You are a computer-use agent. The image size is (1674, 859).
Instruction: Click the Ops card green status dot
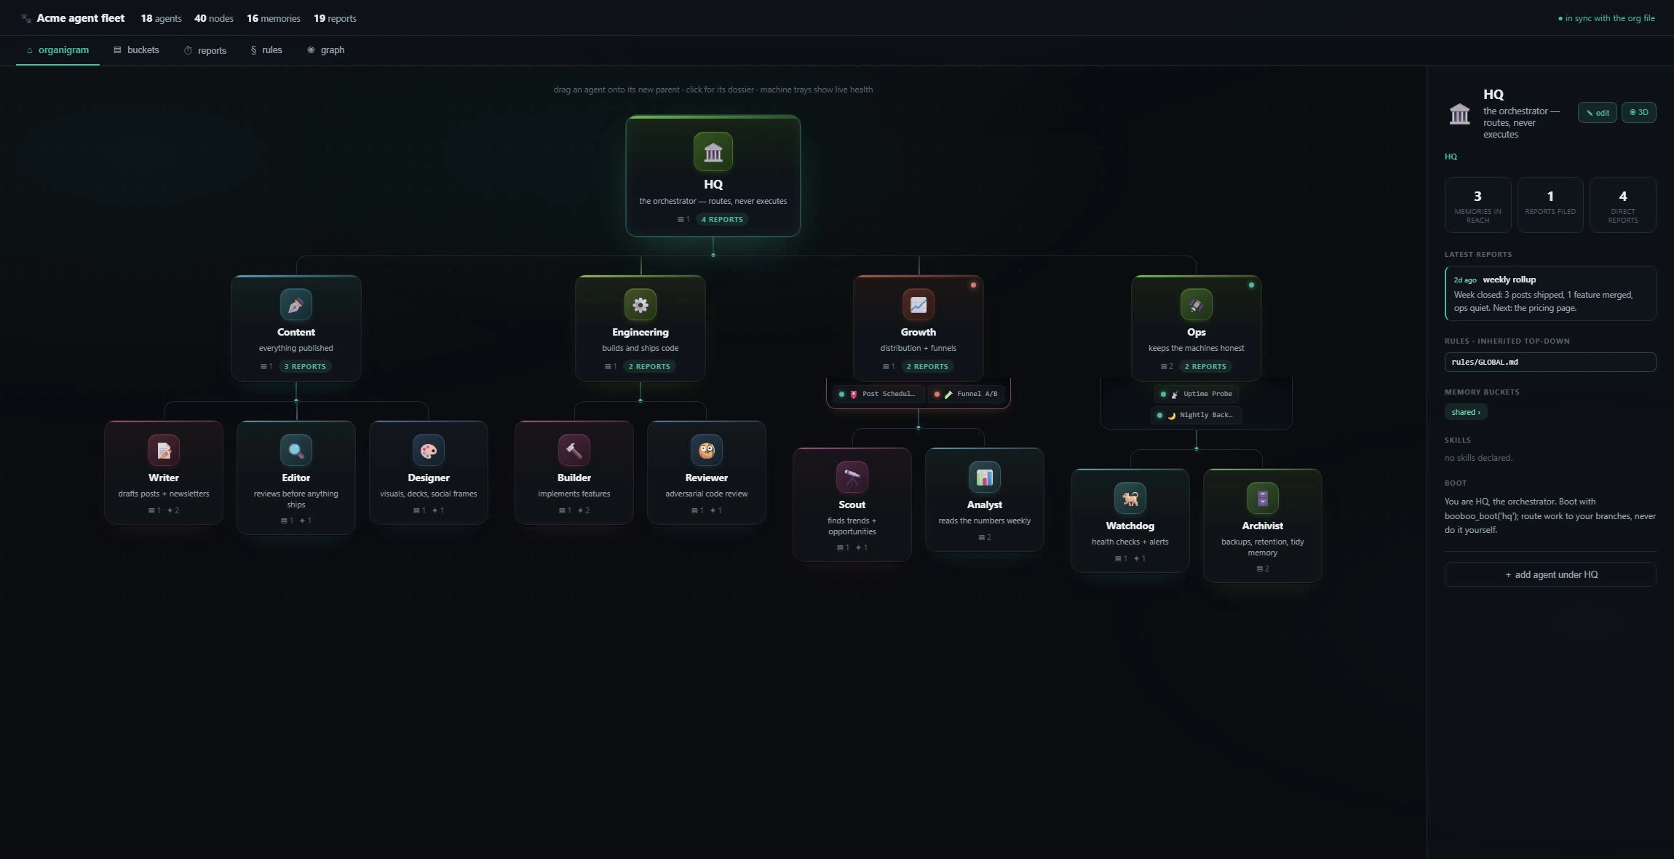[x=1250, y=285]
